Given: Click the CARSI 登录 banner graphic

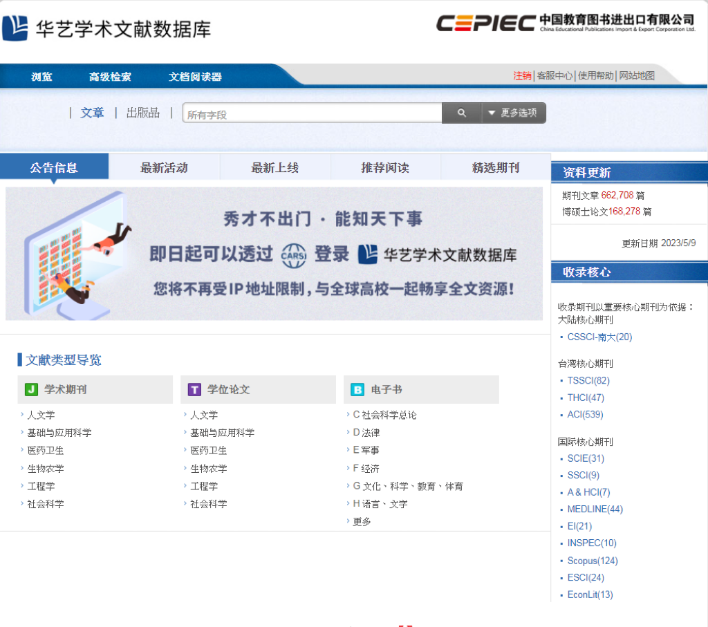Looking at the screenshot, I should click(x=274, y=253).
